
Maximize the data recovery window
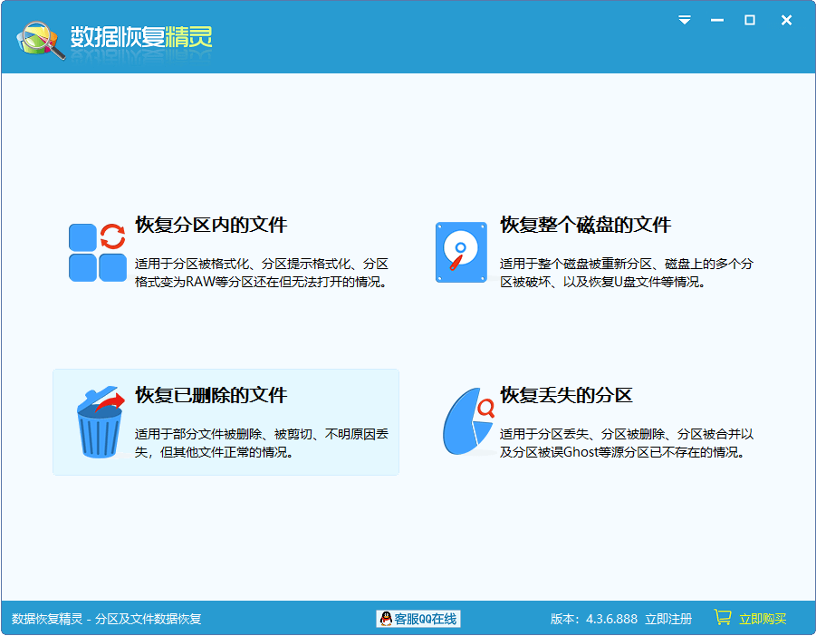coord(749,20)
